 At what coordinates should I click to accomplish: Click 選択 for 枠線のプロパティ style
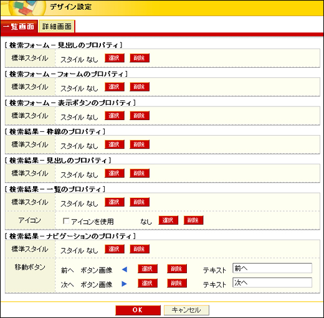[x=115, y=144]
